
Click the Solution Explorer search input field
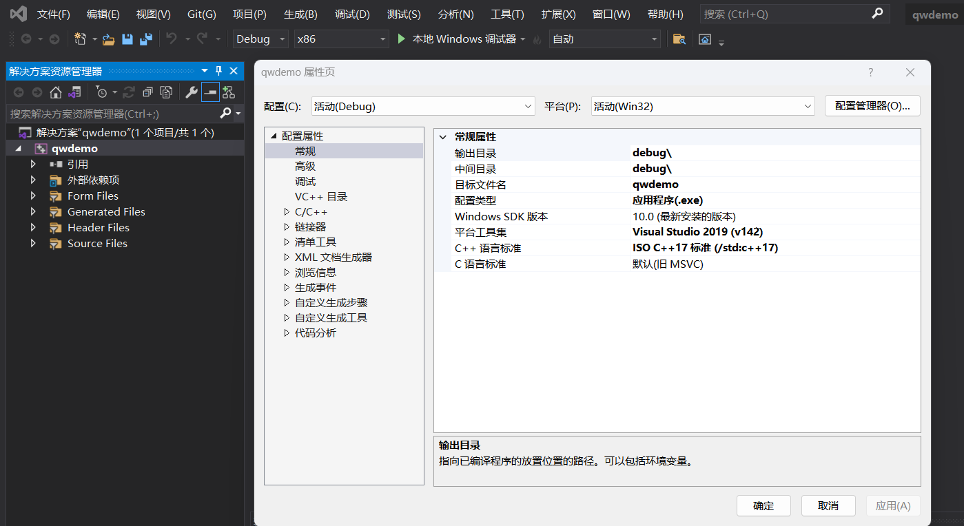[x=113, y=114]
